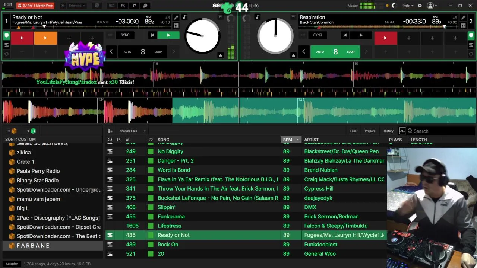Select the zikica crate
This screenshot has width=477, height=268.
[23, 152]
